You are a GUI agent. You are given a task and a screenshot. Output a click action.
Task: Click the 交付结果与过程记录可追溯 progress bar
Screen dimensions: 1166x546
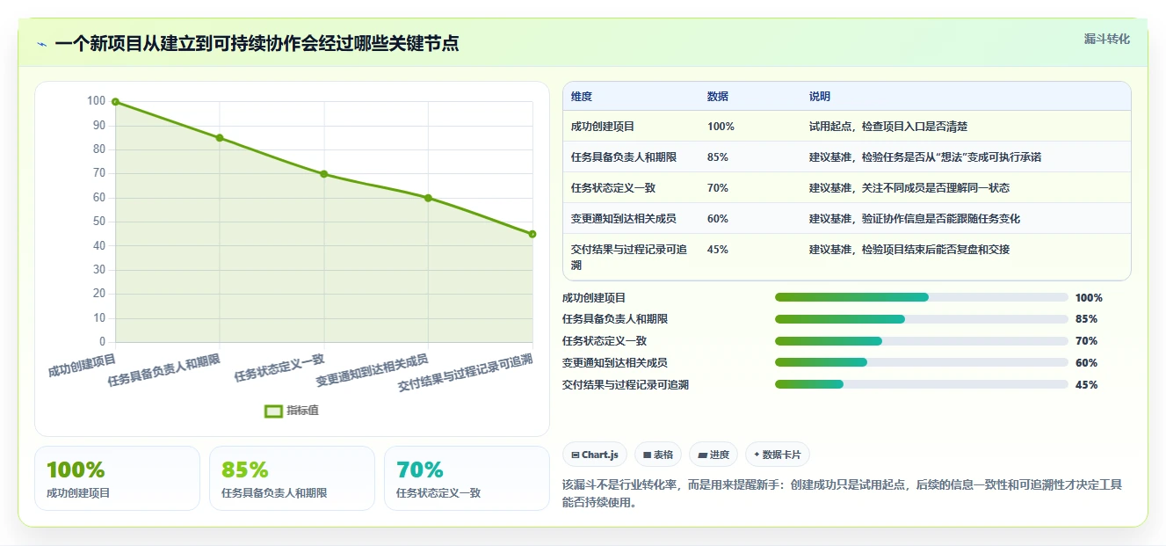(x=922, y=384)
